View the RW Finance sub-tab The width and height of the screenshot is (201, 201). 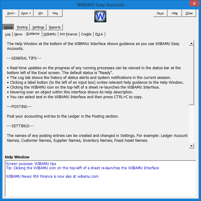68,34
